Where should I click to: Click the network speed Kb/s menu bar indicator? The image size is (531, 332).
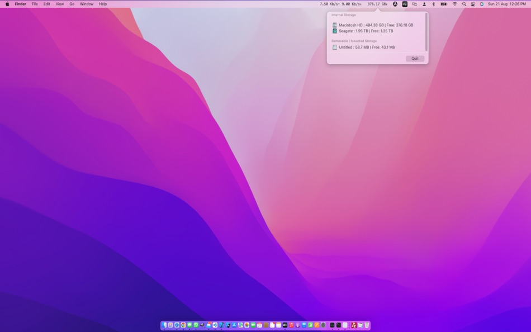point(341,4)
